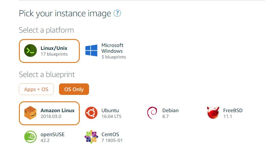The image size is (265, 155).
Task: Select the Ubuntu logo icon
Action: coord(91,113)
